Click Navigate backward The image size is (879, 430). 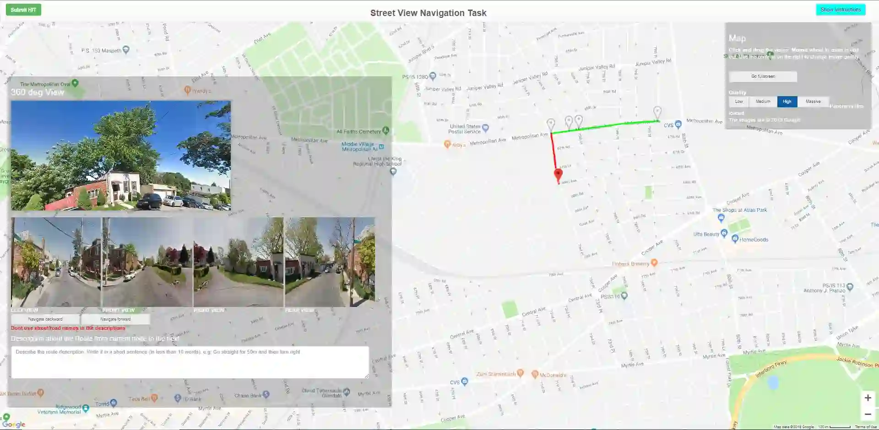click(x=45, y=319)
